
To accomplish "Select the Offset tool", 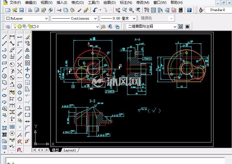I will (x=27, y=56).
